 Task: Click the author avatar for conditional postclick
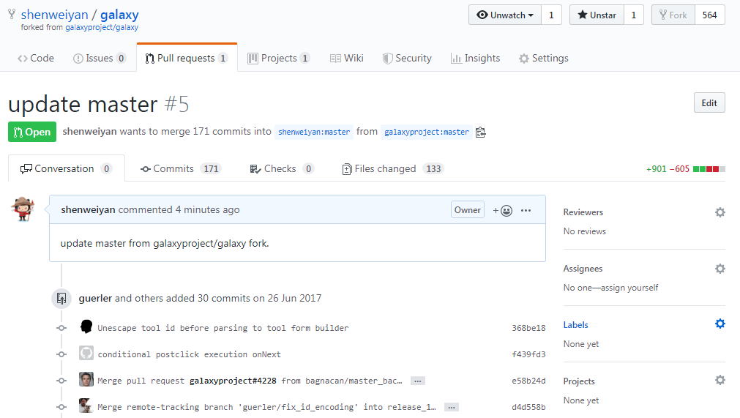[86, 353]
